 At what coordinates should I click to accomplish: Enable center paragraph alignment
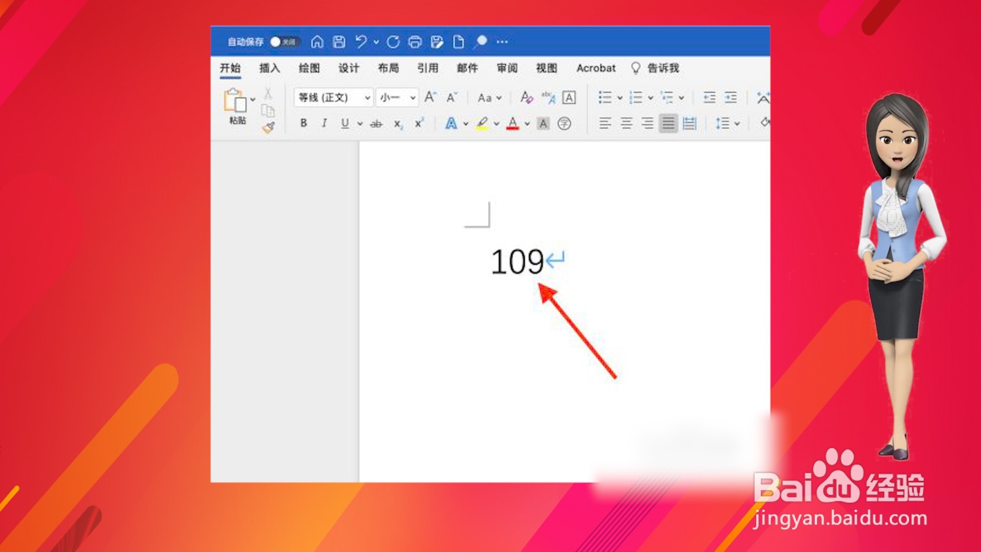click(x=625, y=123)
